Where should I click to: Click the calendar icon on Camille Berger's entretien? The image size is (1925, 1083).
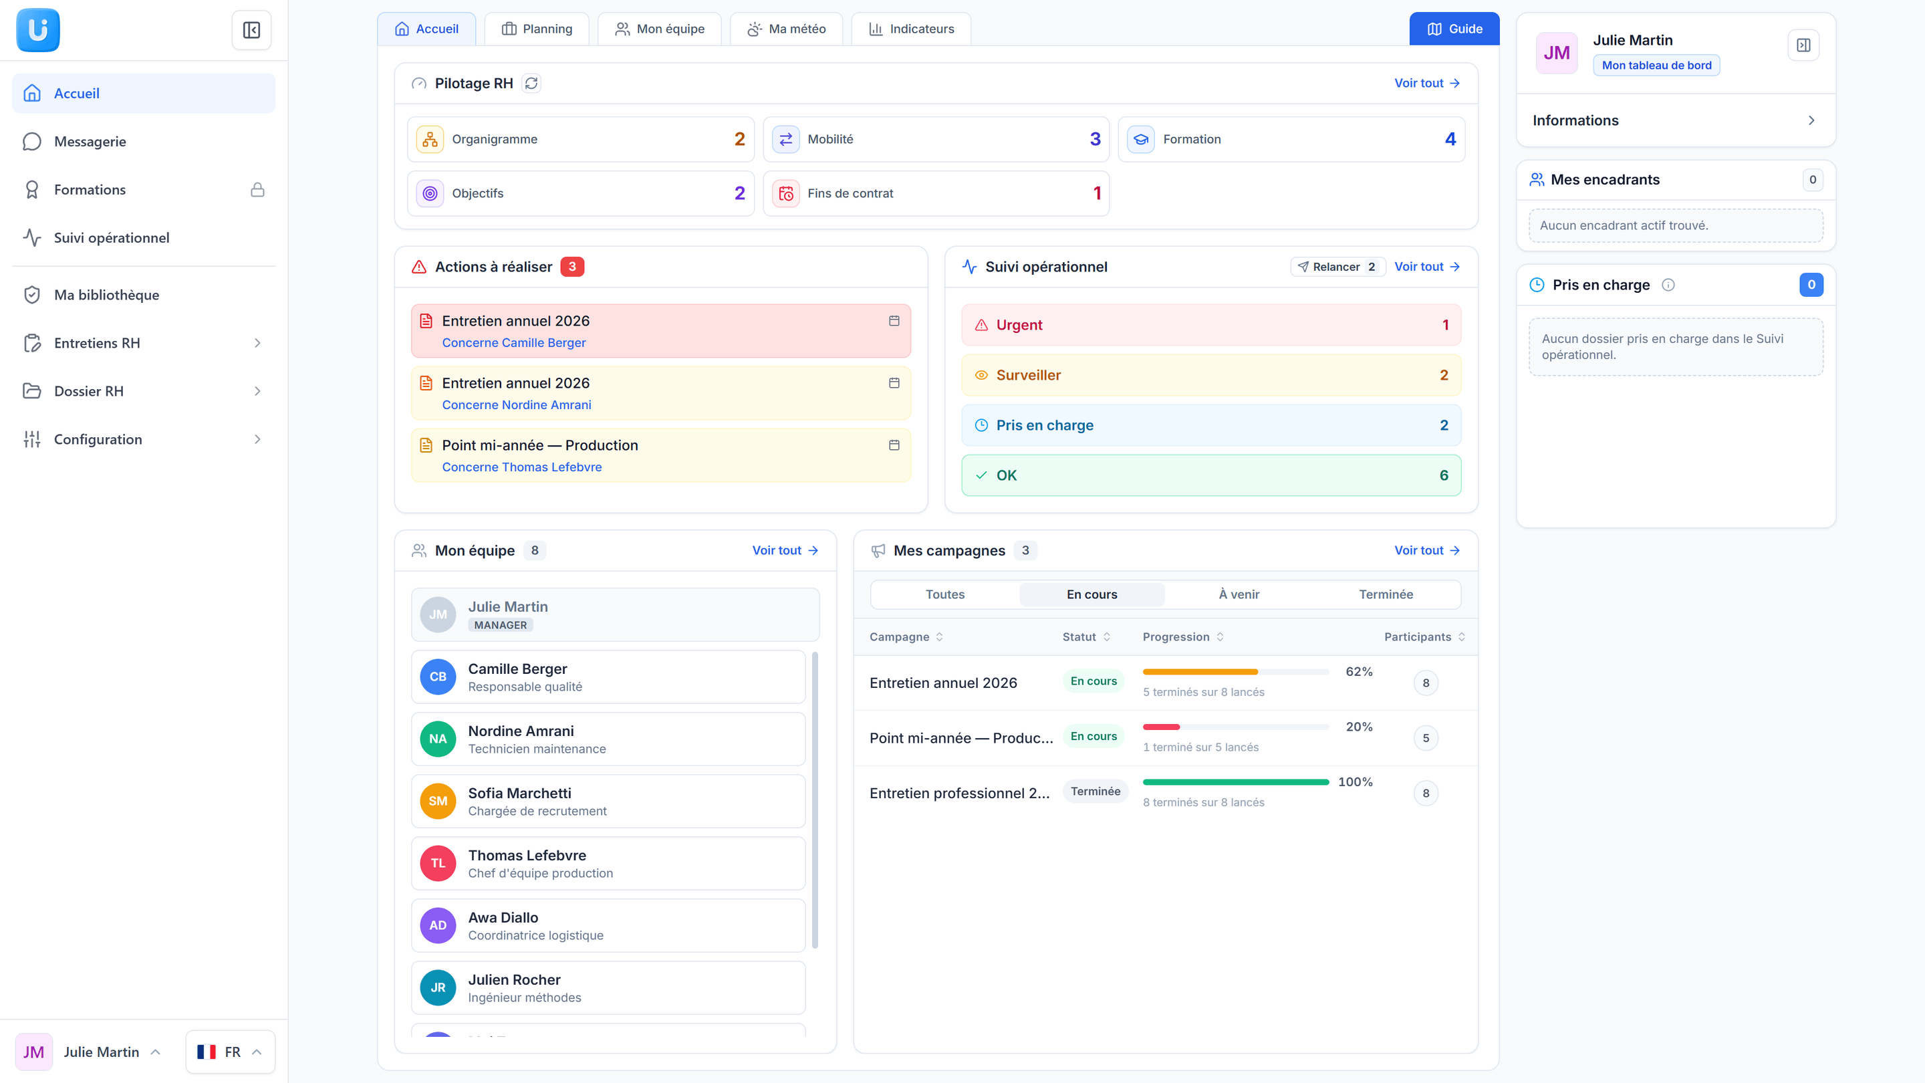point(894,321)
